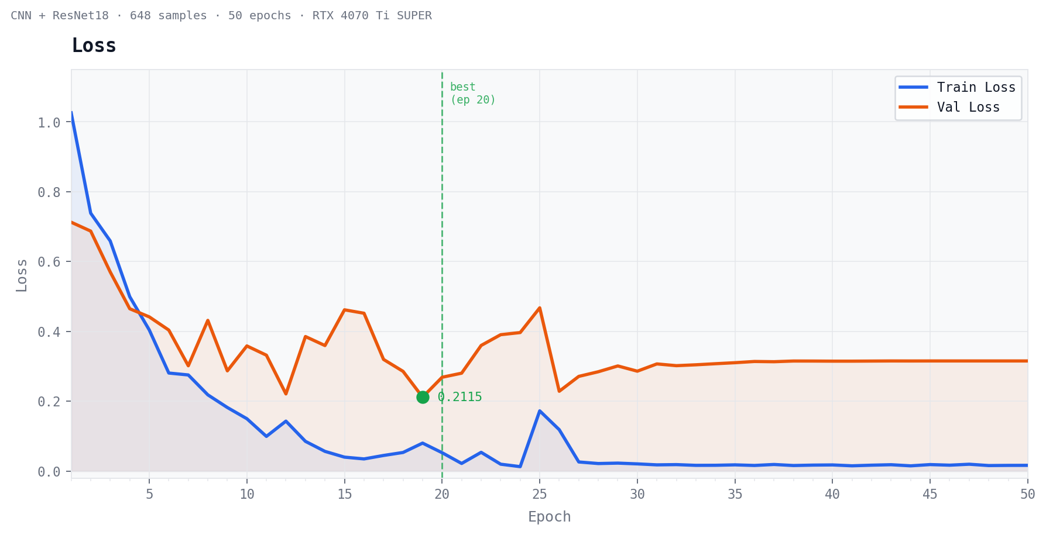
Task: Click the 'Epoch' x-axis label
Action: 549,517
